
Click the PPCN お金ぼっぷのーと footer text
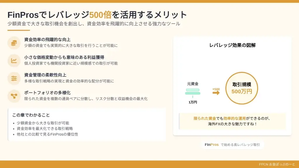(x=277, y=164)
